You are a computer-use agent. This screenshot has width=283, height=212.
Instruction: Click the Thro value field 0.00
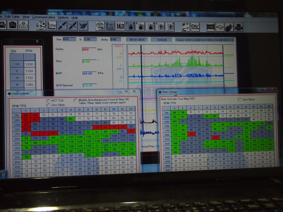pos(89,61)
